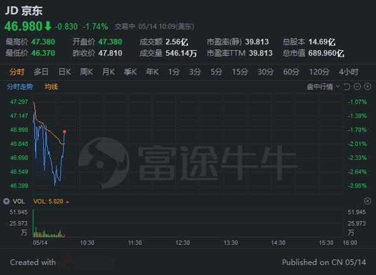Open the 年K chart tab
Screen dimensions: 376x275
pyautogui.click(x=152, y=71)
